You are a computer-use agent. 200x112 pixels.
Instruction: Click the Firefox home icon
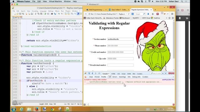pyautogui.click(x=153, y=14)
